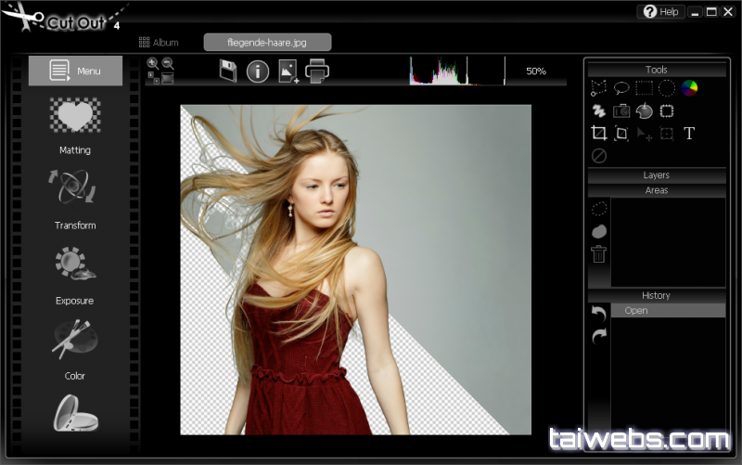Collapse the Tools panel header
742x465 pixels.
pyautogui.click(x=656, y=70)
